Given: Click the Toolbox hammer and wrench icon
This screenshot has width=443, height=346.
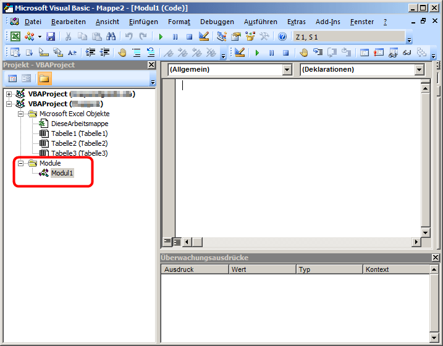Looking at the screenshot, I should click(264, 36).
